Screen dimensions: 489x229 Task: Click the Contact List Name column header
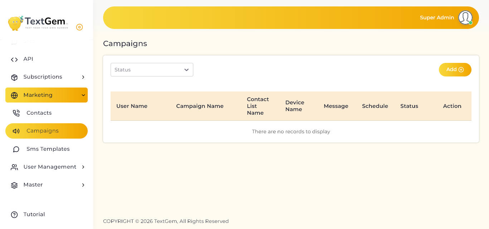[258, 106]
